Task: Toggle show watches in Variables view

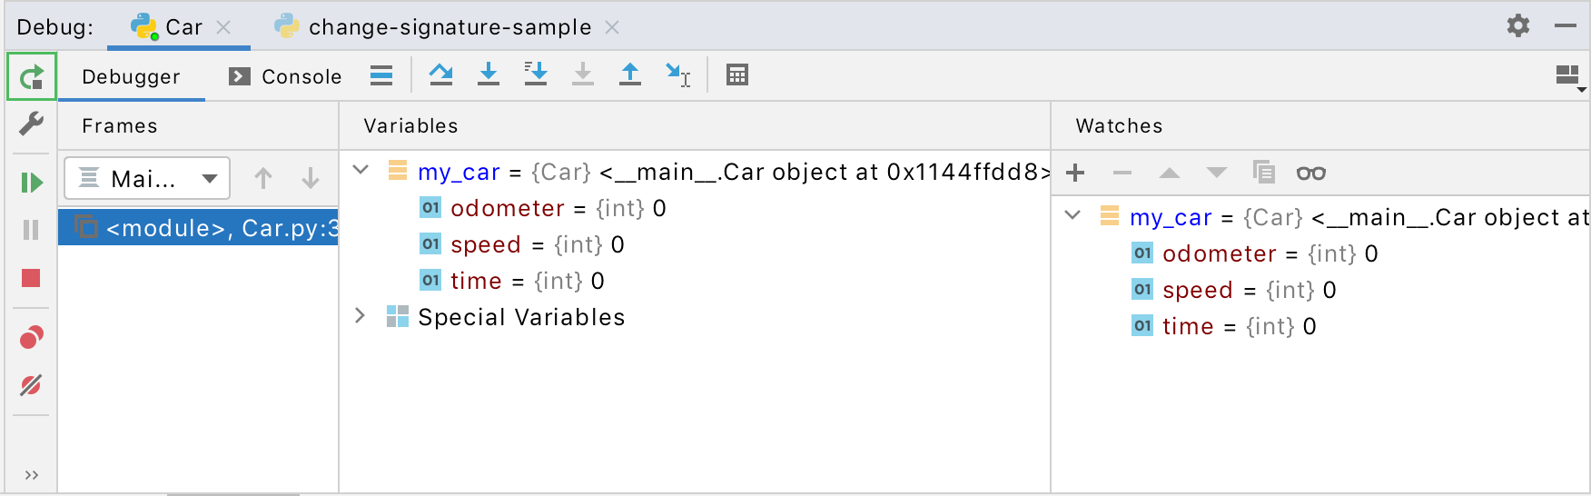Action: point(1310,173)
